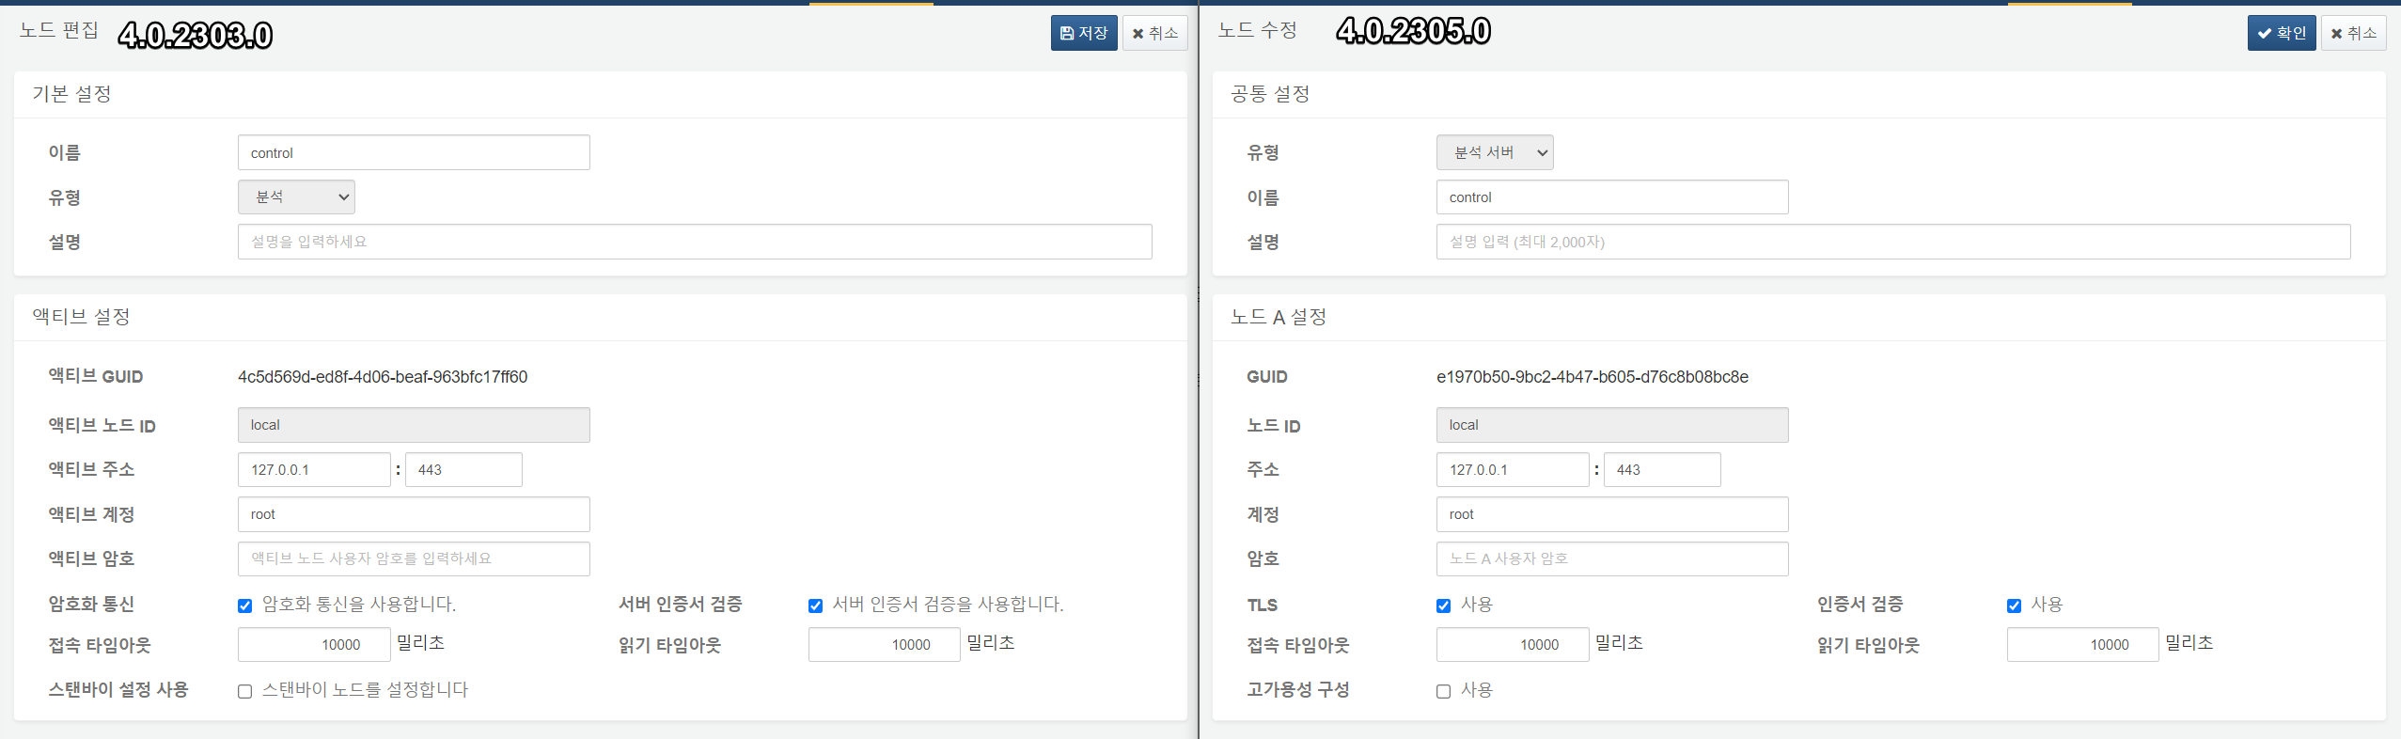Enable 스탠바이 설정 사용 checkbox
This screenshot has width=2401, height=739.
[x=245, y=691]
